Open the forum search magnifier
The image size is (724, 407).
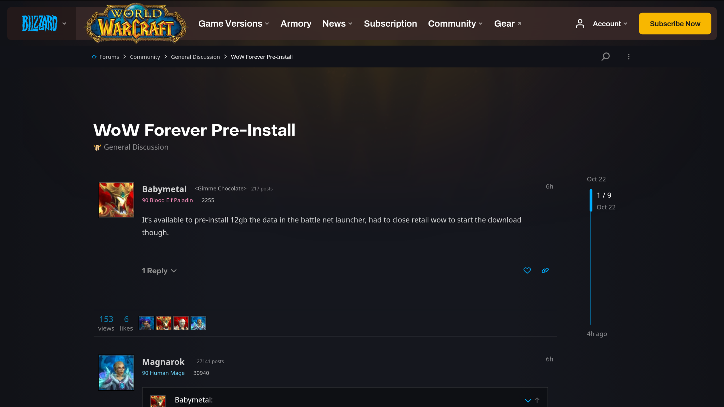[x=606, y=57]
